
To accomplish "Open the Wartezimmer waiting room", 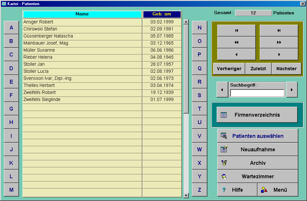I will point(257,176).
